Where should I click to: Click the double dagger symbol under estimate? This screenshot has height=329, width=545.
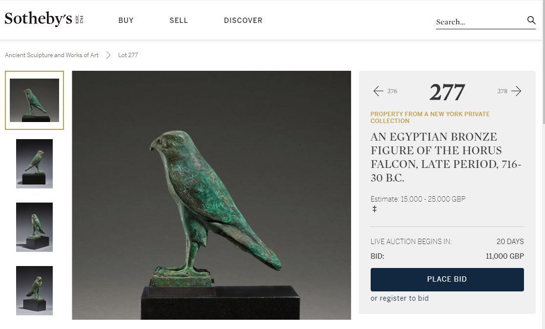pos(375,209)
